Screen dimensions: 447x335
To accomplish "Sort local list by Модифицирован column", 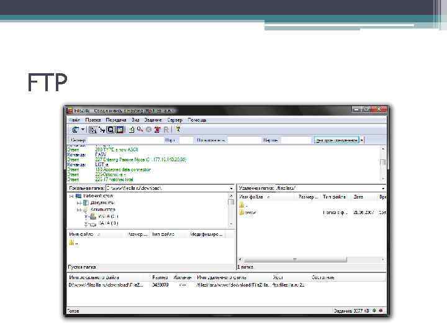I will (206, 234).
